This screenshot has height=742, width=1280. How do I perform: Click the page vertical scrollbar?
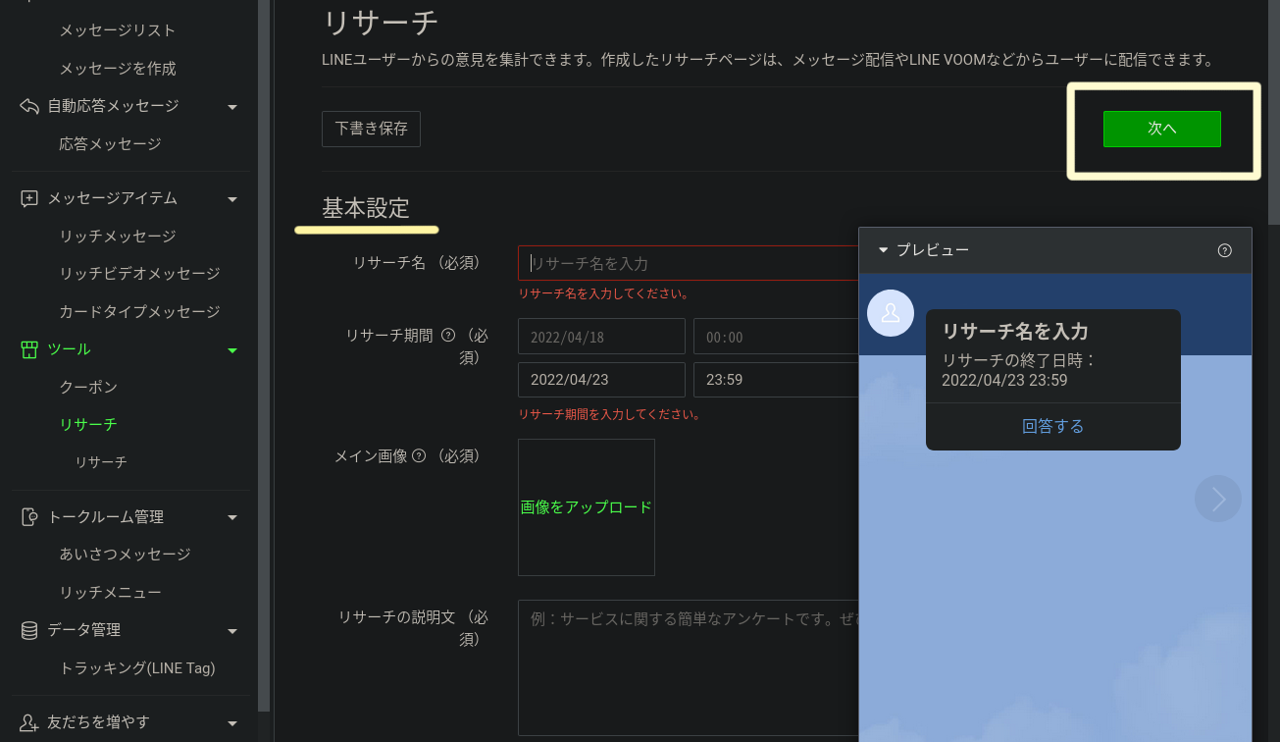(x=1273, y=113)
